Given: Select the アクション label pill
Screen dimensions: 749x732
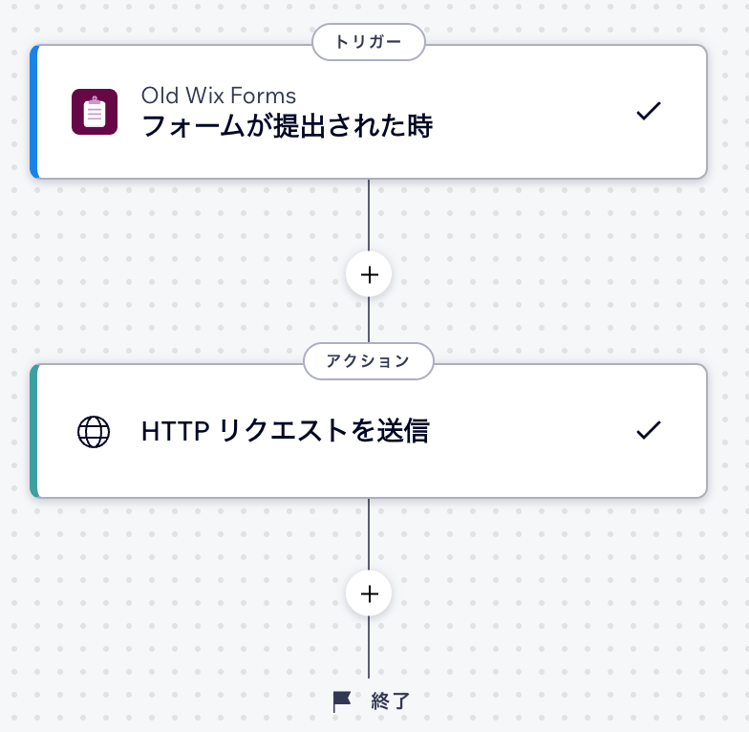Looking at the screenshot, I should pos(369,361).
